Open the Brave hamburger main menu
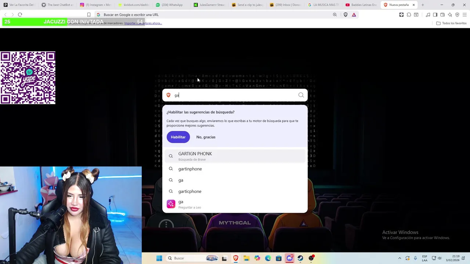Viewport: 470px width, 264px height. click(x=464, y=15)
